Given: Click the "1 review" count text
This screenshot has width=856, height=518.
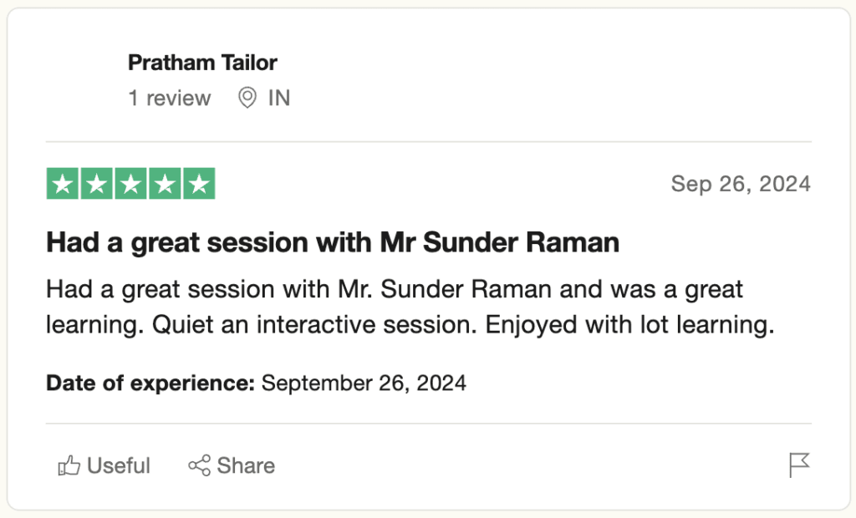Looking at the screenshot, I should 169,99.
